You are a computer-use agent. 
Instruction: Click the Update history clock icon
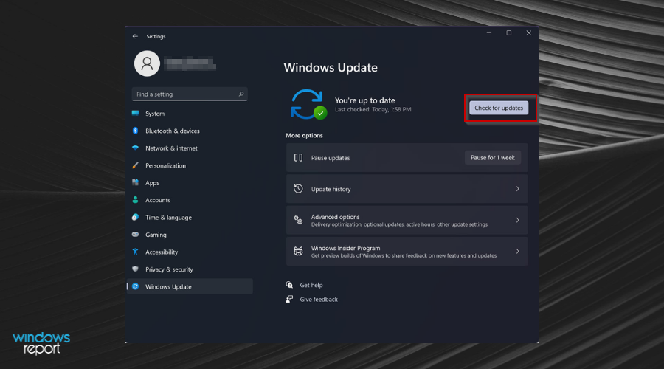click(299, 188)
